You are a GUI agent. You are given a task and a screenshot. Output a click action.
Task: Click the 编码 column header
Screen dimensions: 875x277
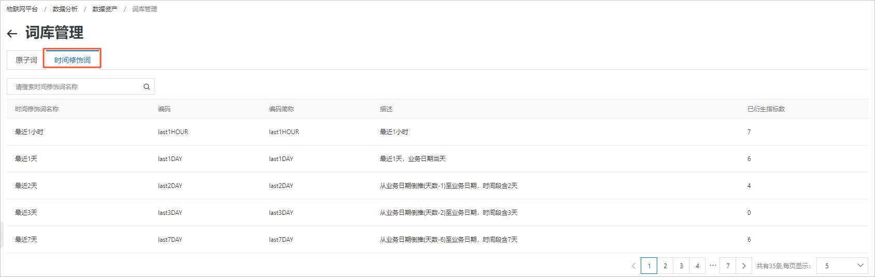164,109
